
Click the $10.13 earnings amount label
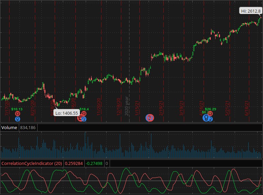(17, 109)
